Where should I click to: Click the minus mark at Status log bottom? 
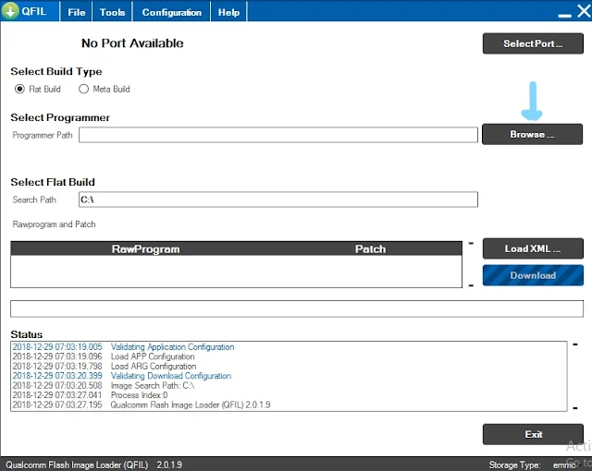point(575,407)
